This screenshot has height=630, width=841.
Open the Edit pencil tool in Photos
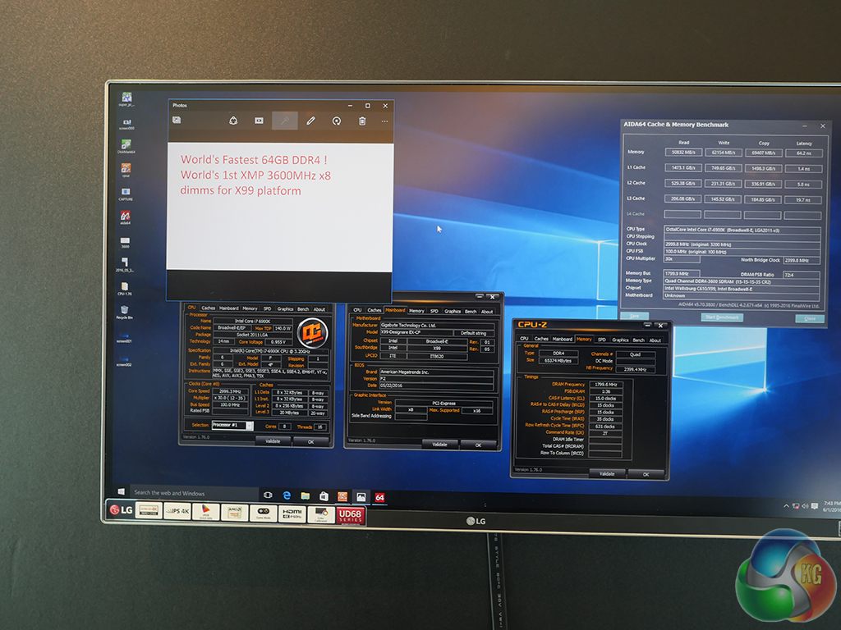(x=310, y=121)
